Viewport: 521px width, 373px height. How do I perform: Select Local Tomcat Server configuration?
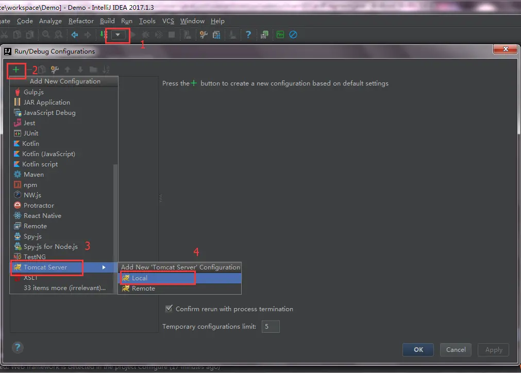click(180, 278)
